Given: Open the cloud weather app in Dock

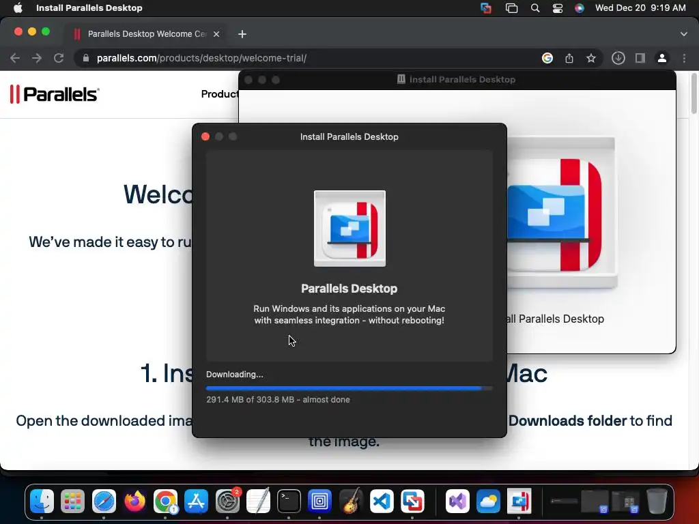Looking at the screenshot, I should coord(488,501).
